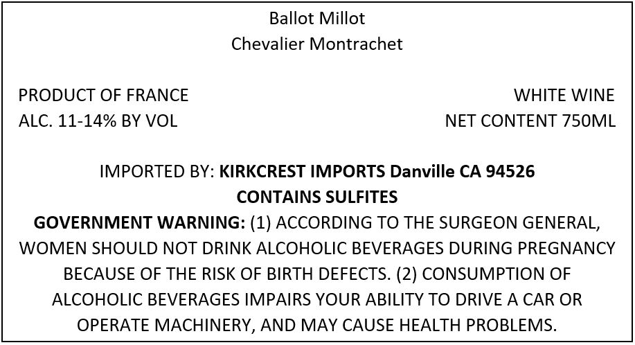Select bold GOVERNMENT WARNING: heading
The width and height of the screenshot is (635, 345).
click(x=139, y=222)
